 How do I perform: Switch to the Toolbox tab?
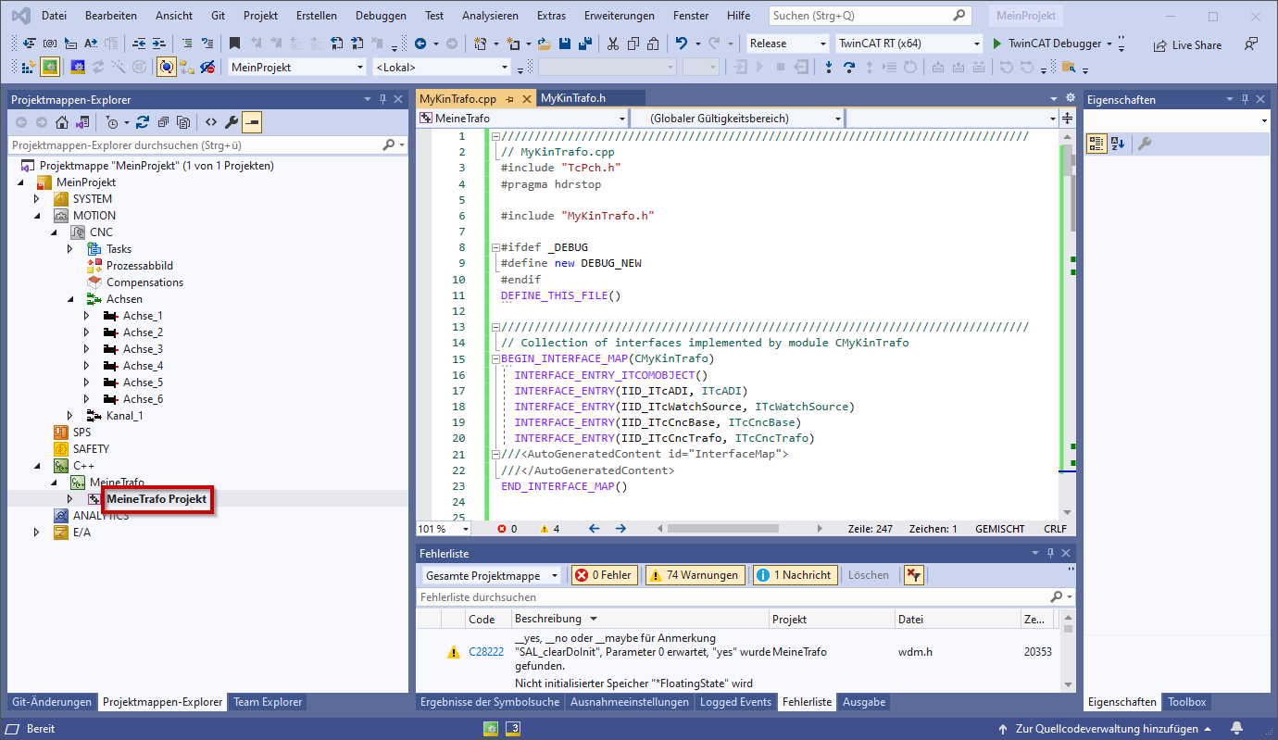point(1187,702)
